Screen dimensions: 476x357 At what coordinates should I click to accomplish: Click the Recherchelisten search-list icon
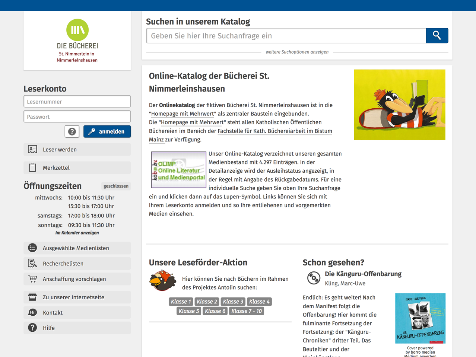32,264
